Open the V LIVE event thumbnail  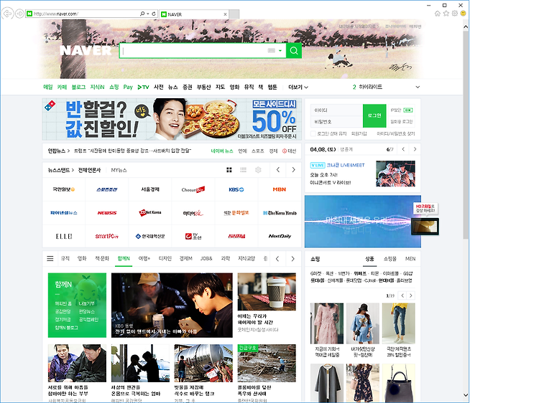[x=395, y=174]
